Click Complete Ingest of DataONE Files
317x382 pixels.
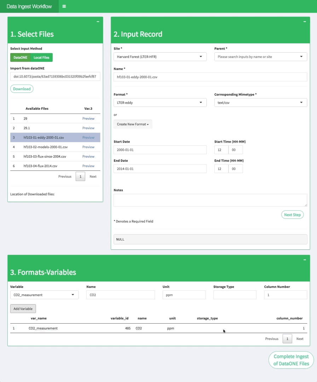coord(291,360)
